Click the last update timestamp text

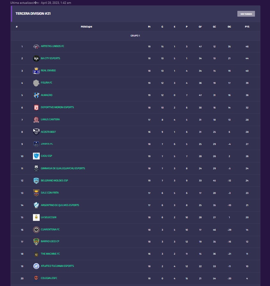[41, 3]
